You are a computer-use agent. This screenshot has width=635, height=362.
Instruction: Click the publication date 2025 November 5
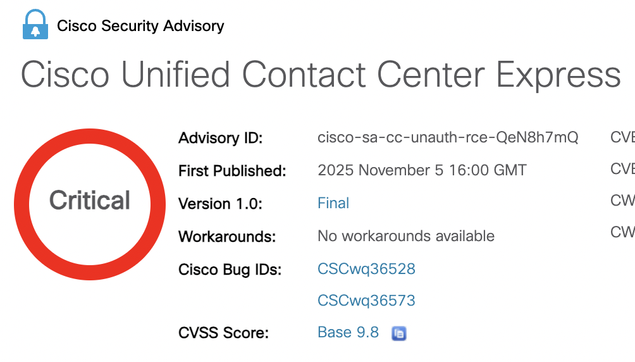422,170
